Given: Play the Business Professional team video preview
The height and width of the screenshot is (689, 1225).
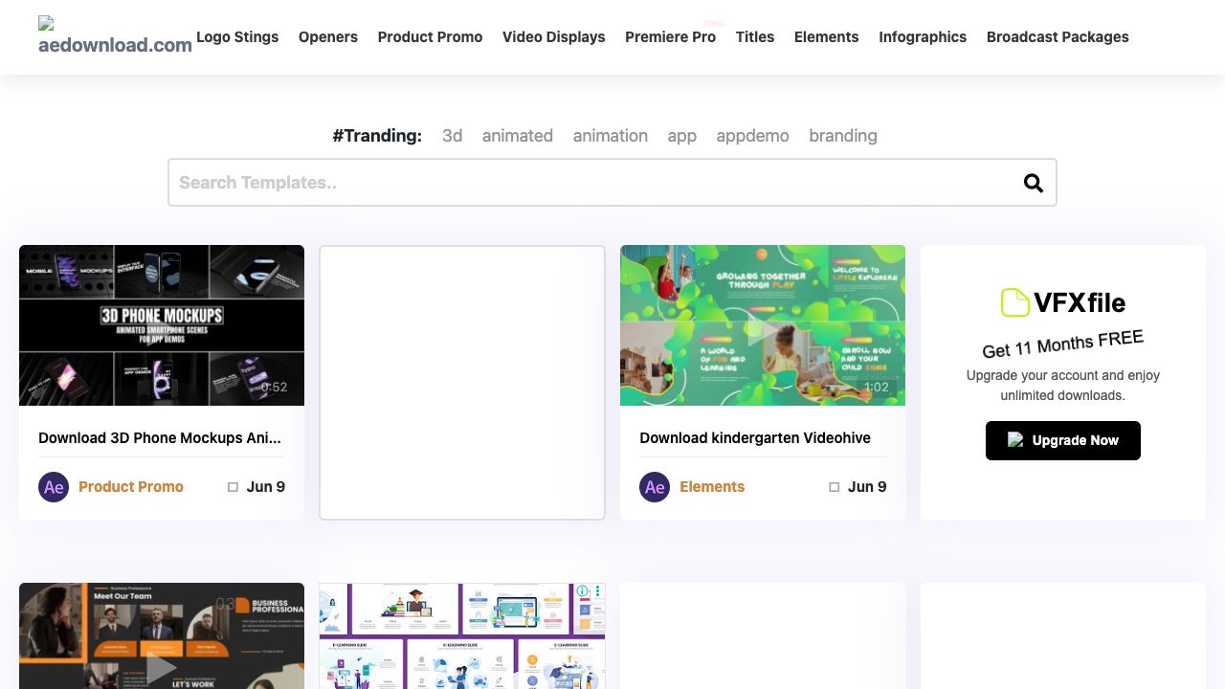Looking at the screenshot, I should (161, 667).
